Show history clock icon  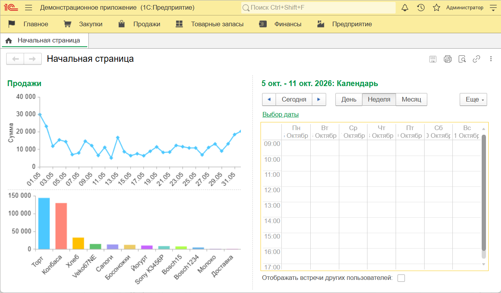point(421,8)
